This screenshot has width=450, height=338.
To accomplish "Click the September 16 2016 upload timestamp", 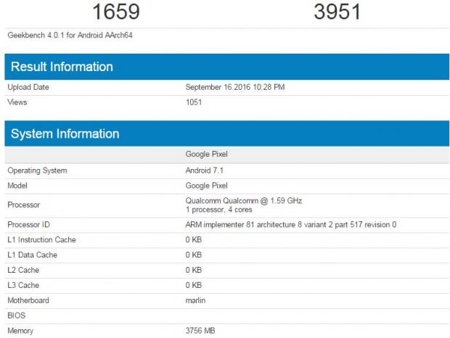I will (x=234, y=87).
